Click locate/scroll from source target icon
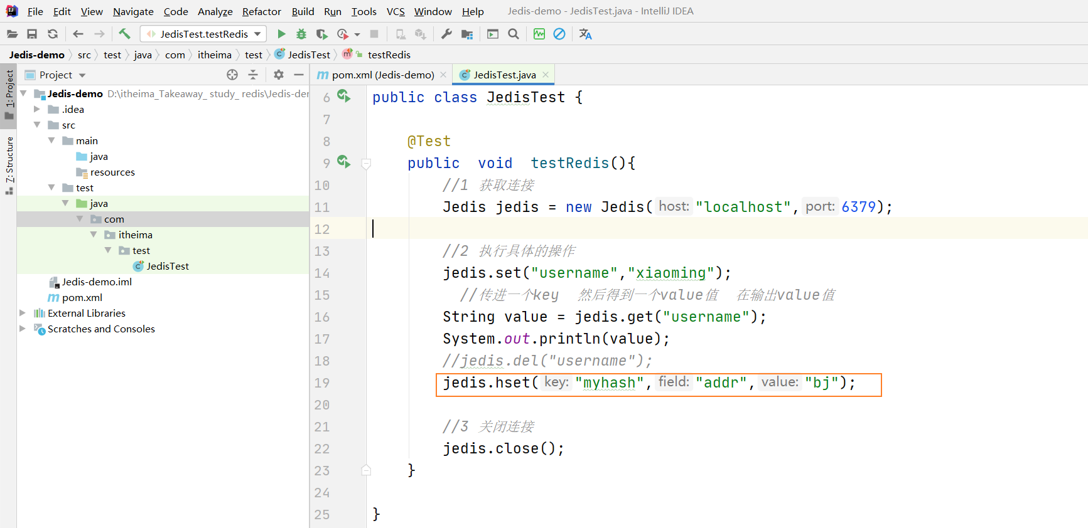 232,75
